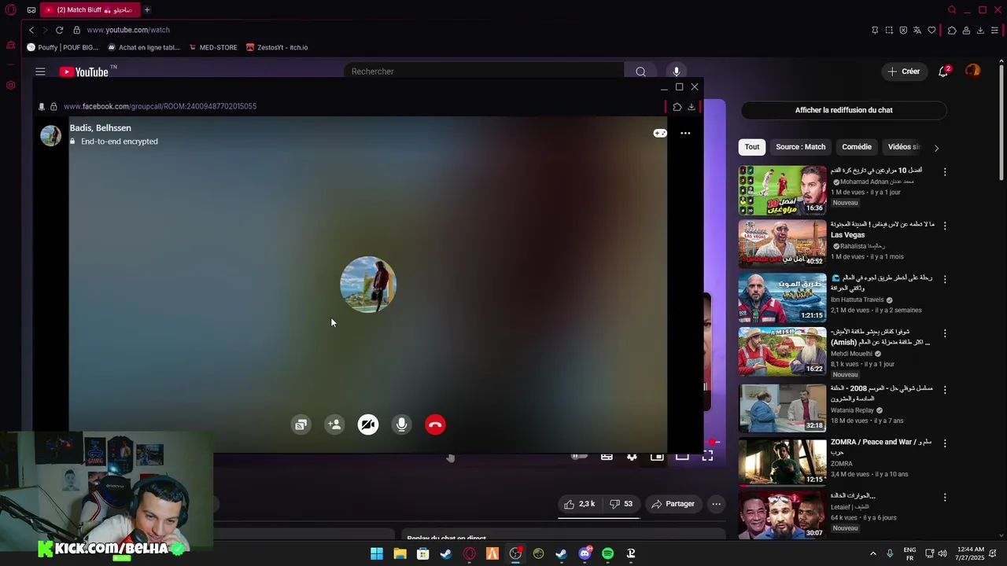Click the Partager share button
This screenshot has height=566, width=1007.
point(673,504)
